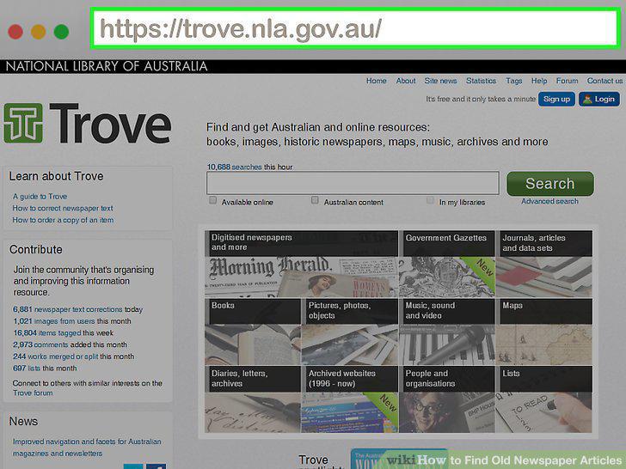This screenshot has height=469, width=626.
Task: Open Government Gazettes tile
Action: (447, 264)
